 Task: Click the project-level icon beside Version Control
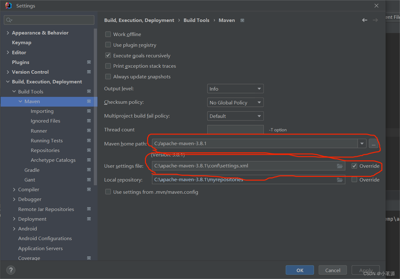pyautogui.click(x=89, y=72)
